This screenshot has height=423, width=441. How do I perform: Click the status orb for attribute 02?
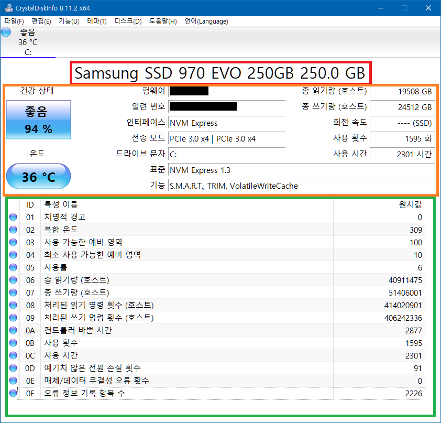point(13,230)
